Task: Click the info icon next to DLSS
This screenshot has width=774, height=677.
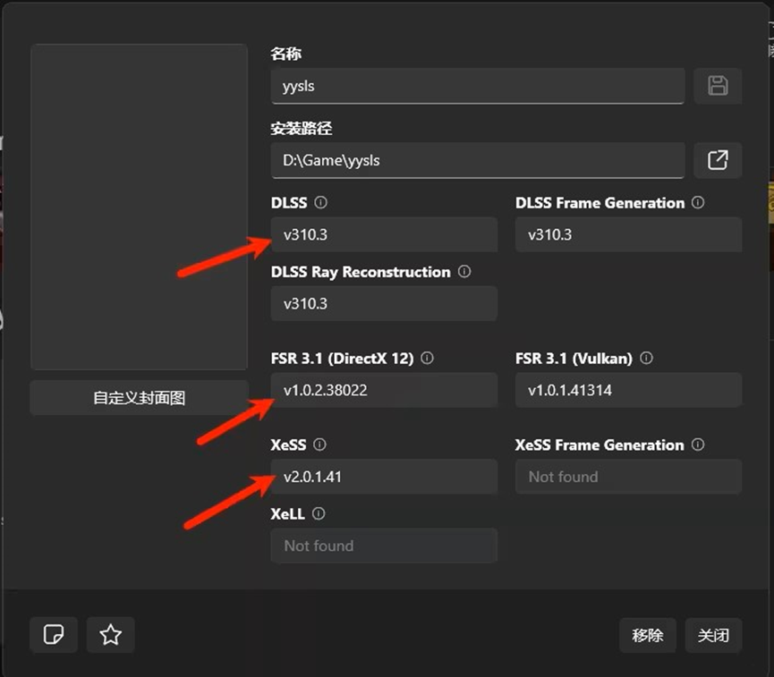Action: point(321,203)
